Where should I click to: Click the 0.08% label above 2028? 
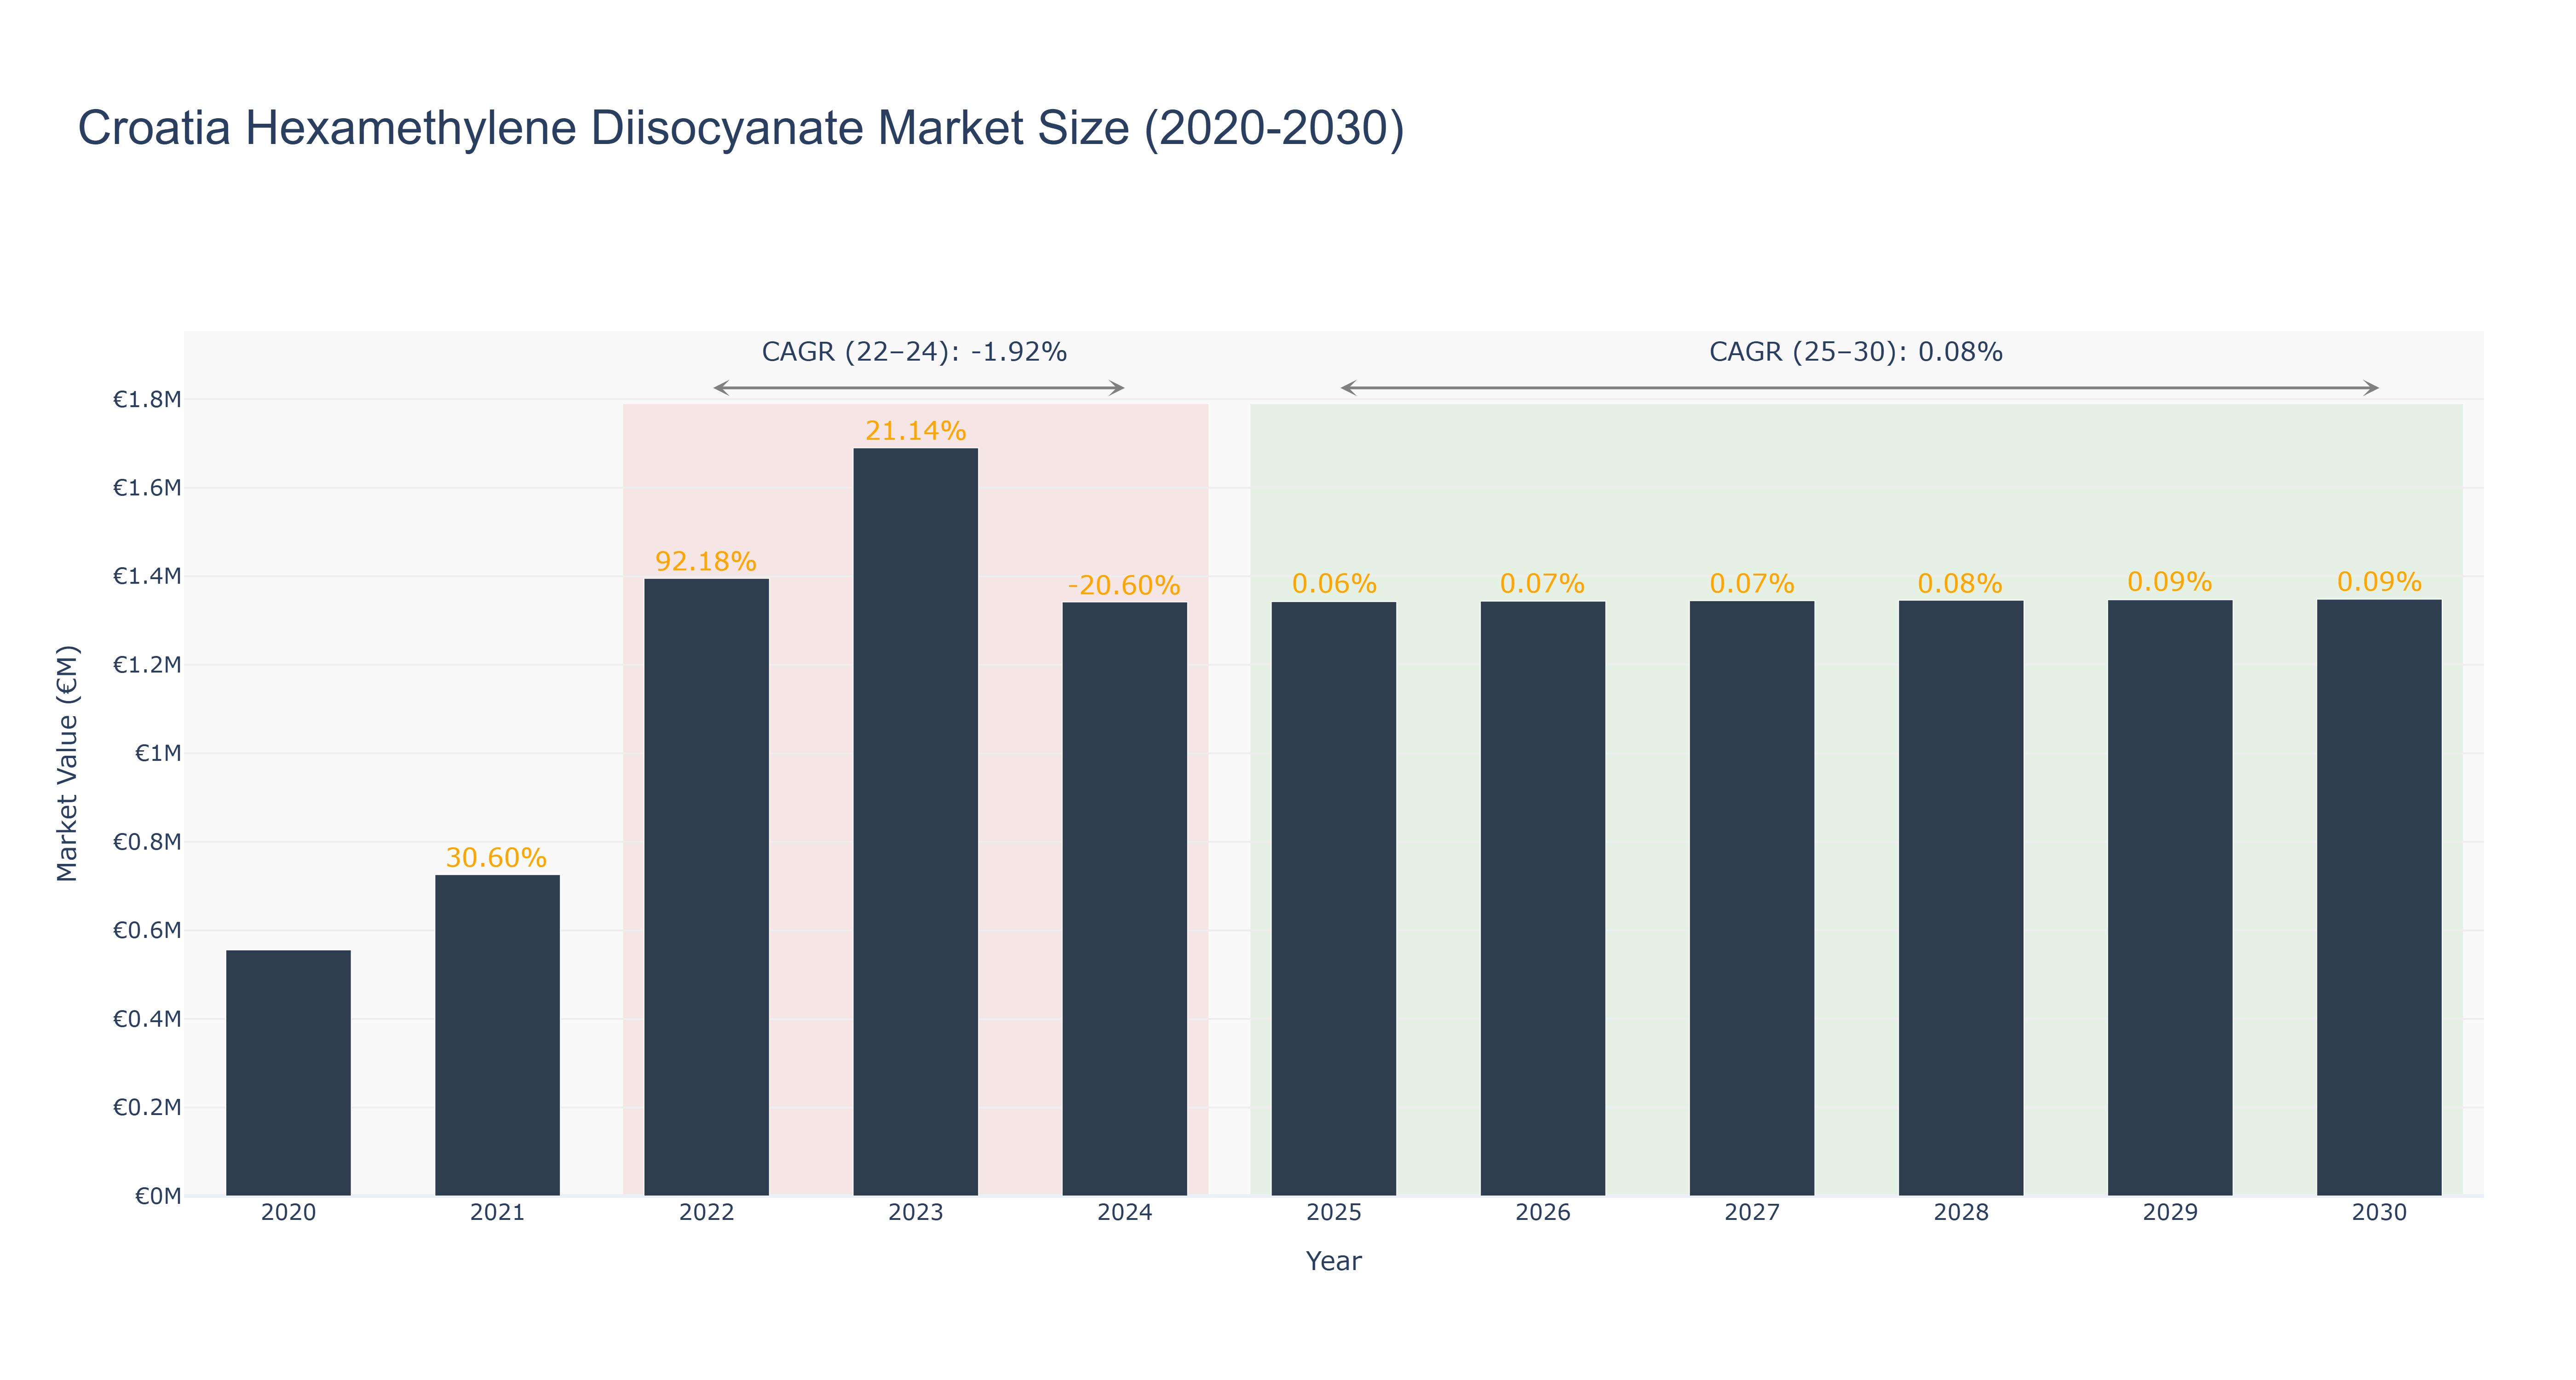[x=1960, y=584]
